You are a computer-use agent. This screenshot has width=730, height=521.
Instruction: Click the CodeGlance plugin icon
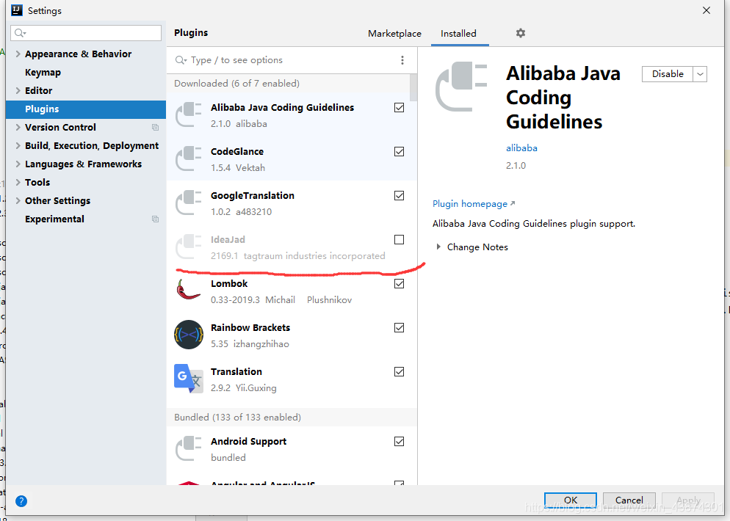click(x=189, y=159)
